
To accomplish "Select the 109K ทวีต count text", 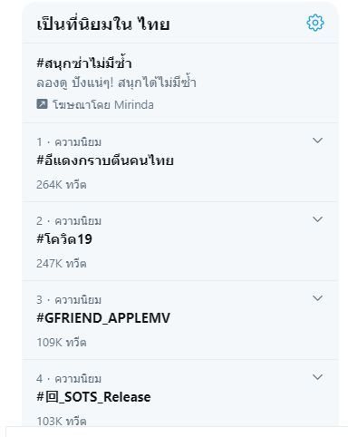I will click(62, 343).
